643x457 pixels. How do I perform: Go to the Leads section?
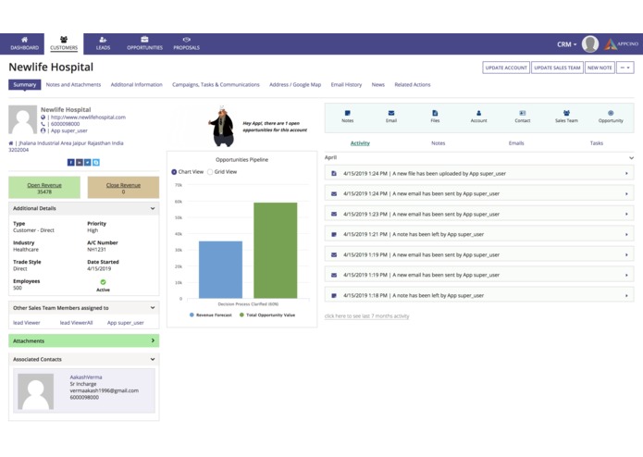103,43
